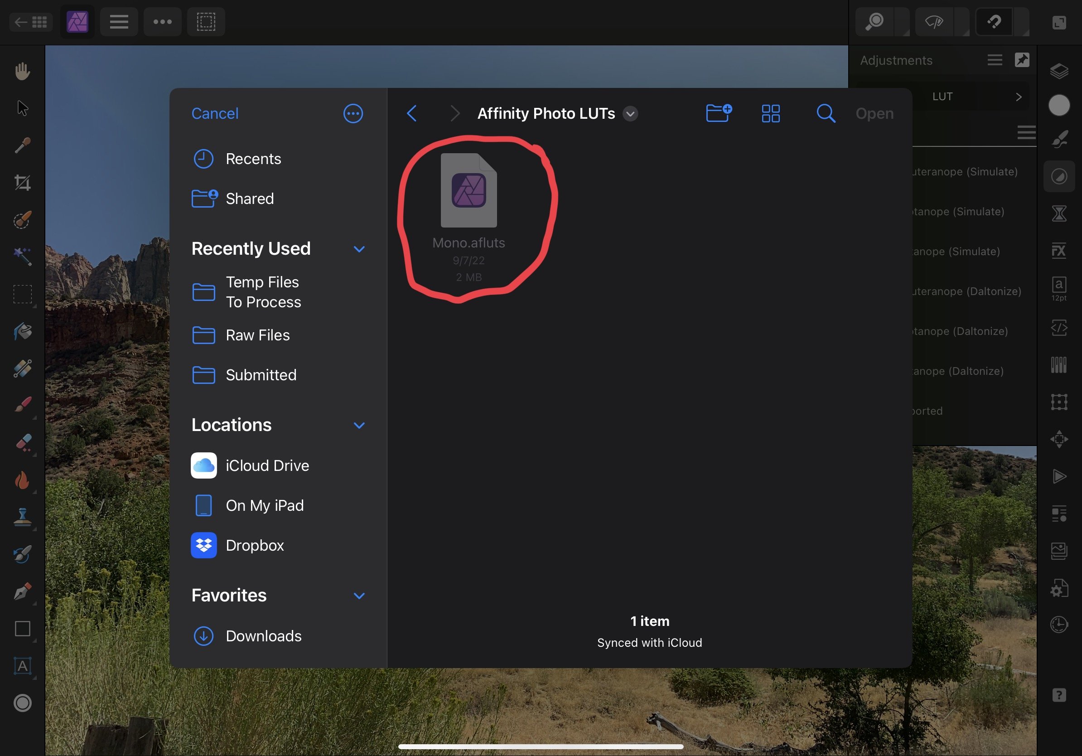Select the Gradient tool
This screenshot has width=1082, height=756.
tap(22, 368)
